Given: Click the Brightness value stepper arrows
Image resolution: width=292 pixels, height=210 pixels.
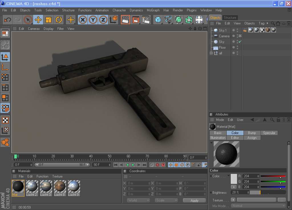Looking at the screenshot, I should coord(248,193).
